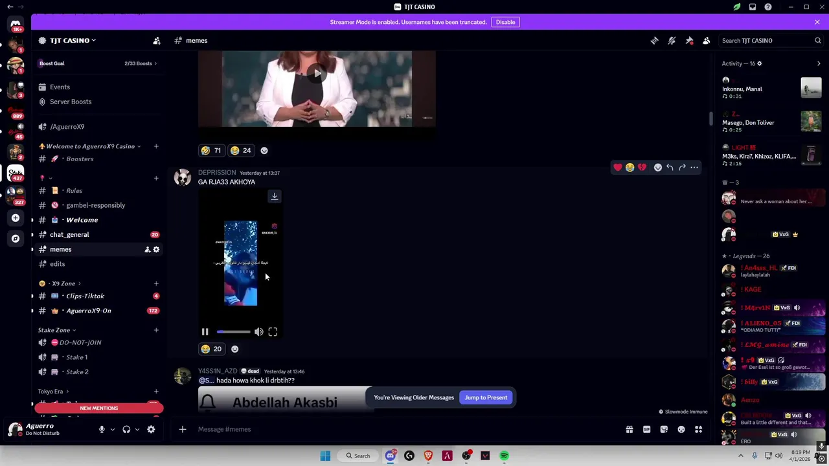The height and width of the screenshot is (466, 829).
Task: Open attachment plus button in message bar
Action: pos(183,429)
